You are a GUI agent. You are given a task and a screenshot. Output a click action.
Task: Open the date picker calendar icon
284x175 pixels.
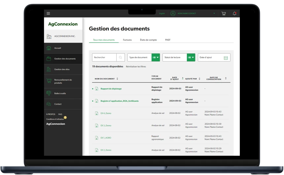tap(226, 58)
